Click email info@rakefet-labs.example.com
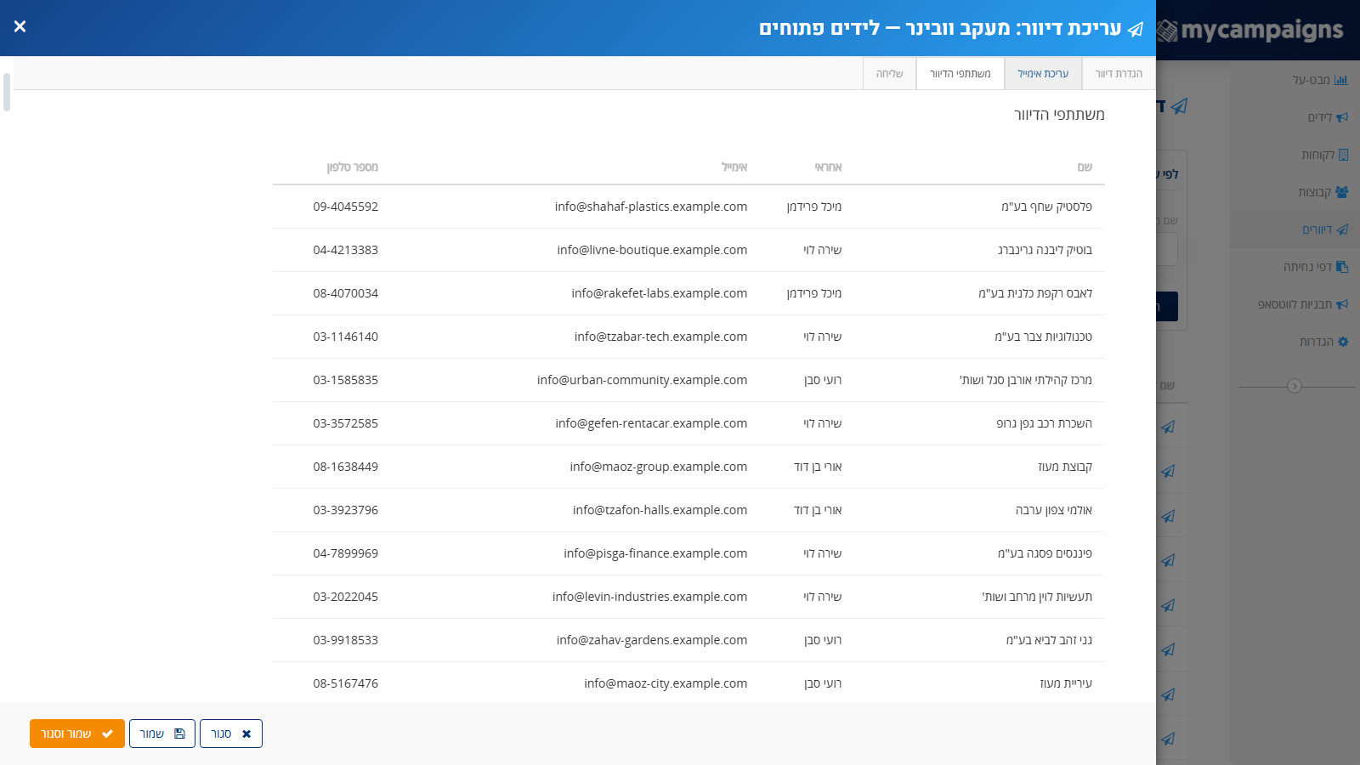Image resolution: width=1360 pixels, height=765 pixels. click(660, 293)
